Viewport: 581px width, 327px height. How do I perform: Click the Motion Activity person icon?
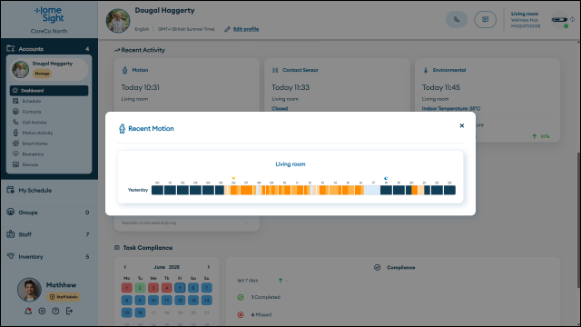point(15,133)
